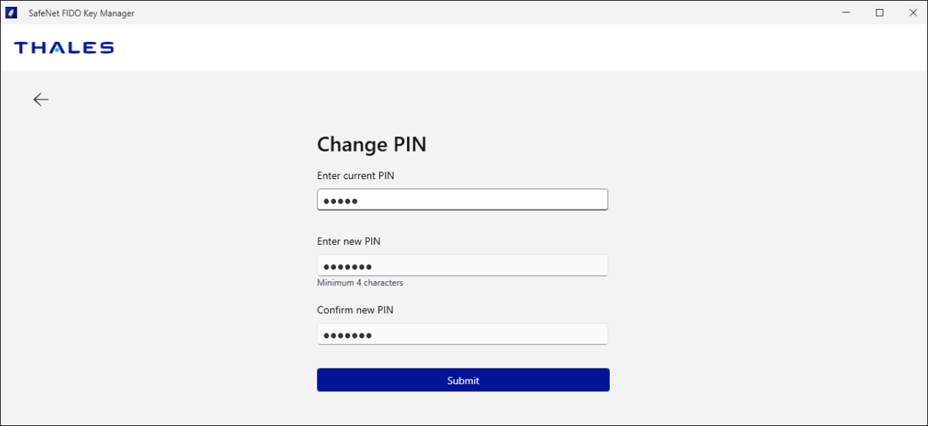Screen dimensions: 928x426
Task: Click the Thales logo in the header
Action: (x=64, y=47)
